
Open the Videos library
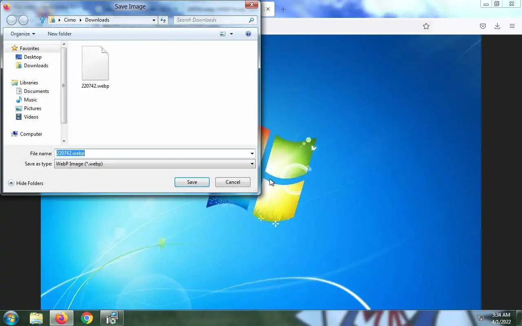(31, 117)
